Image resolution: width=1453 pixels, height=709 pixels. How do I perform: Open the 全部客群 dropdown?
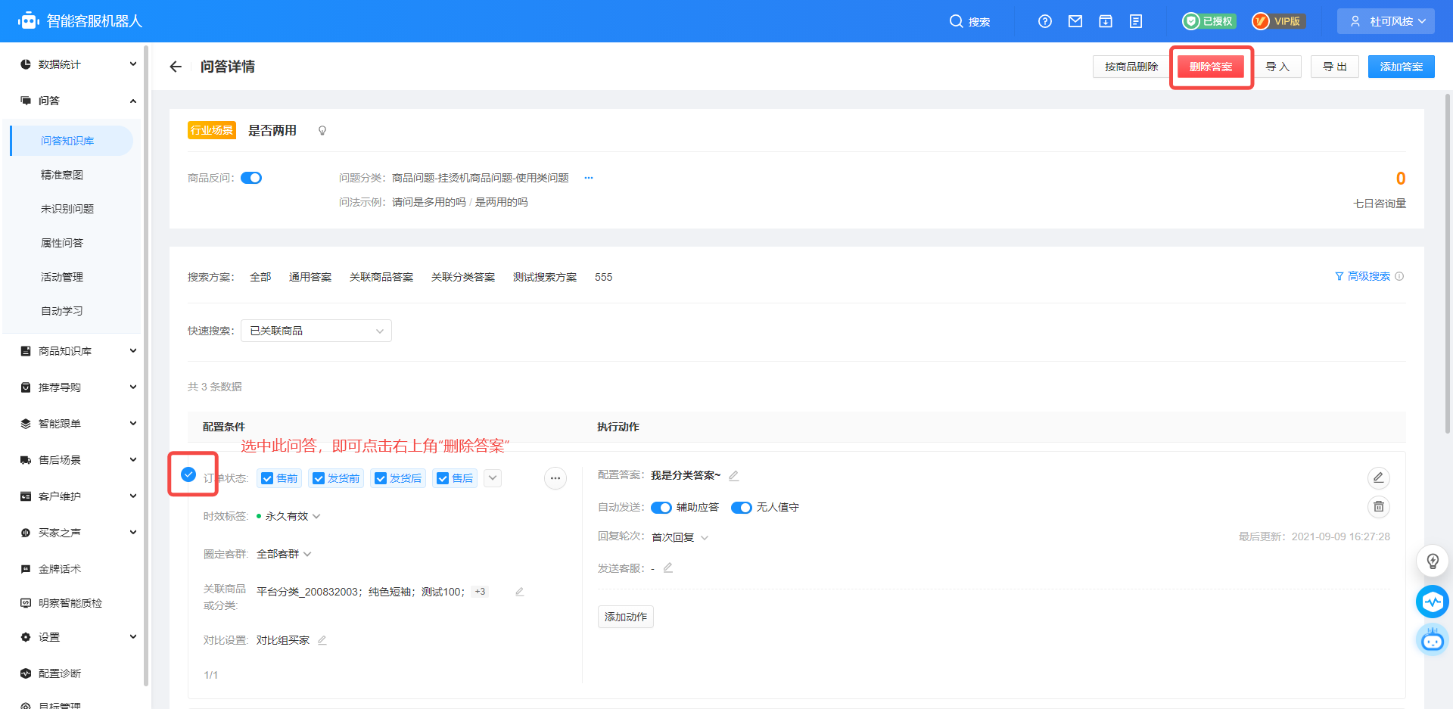tap(285, 554)
